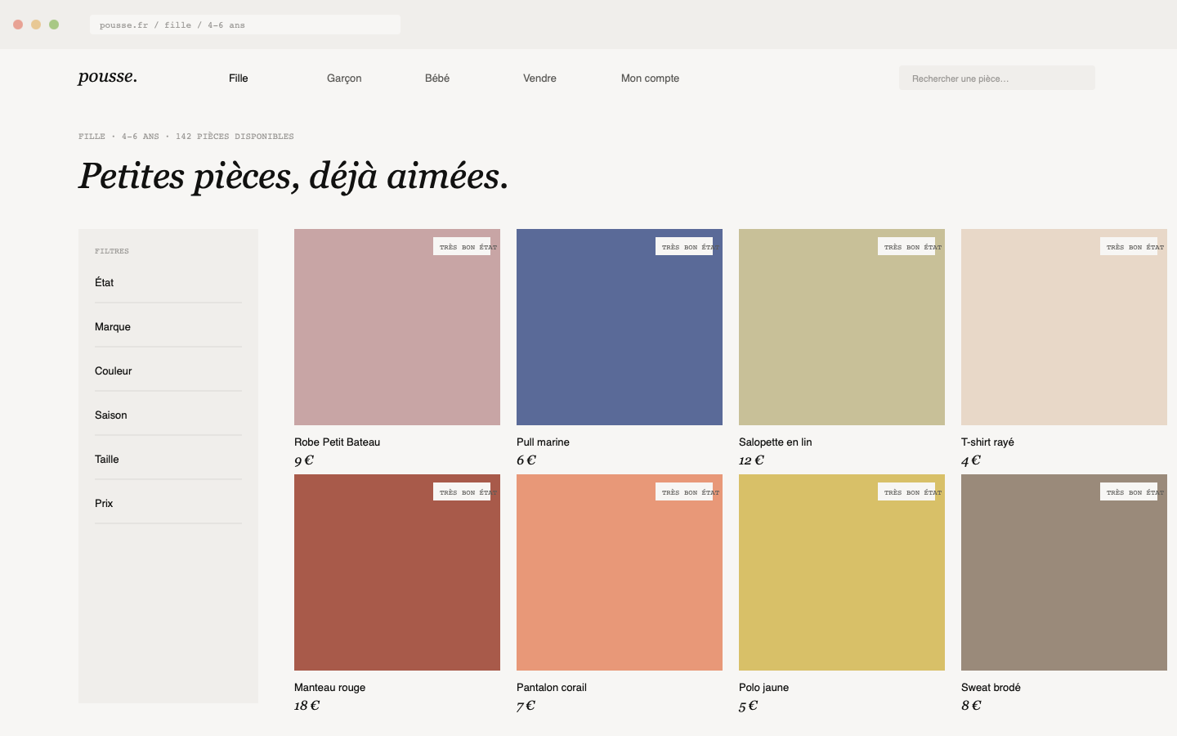Screen dimensions: 1177x736
Task: Expand the Marque filter
Action: pyautogui.click(x=168, y=327)
